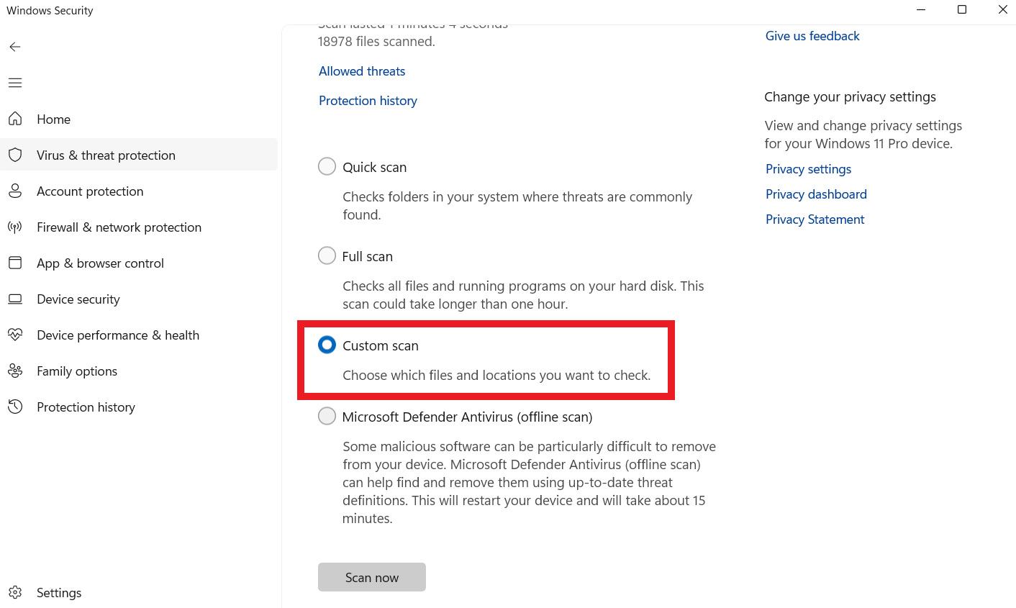This screenshot has width=1016, height=608.
Task: Click the heart icon for Device performance & health
Action: point(15,335)
